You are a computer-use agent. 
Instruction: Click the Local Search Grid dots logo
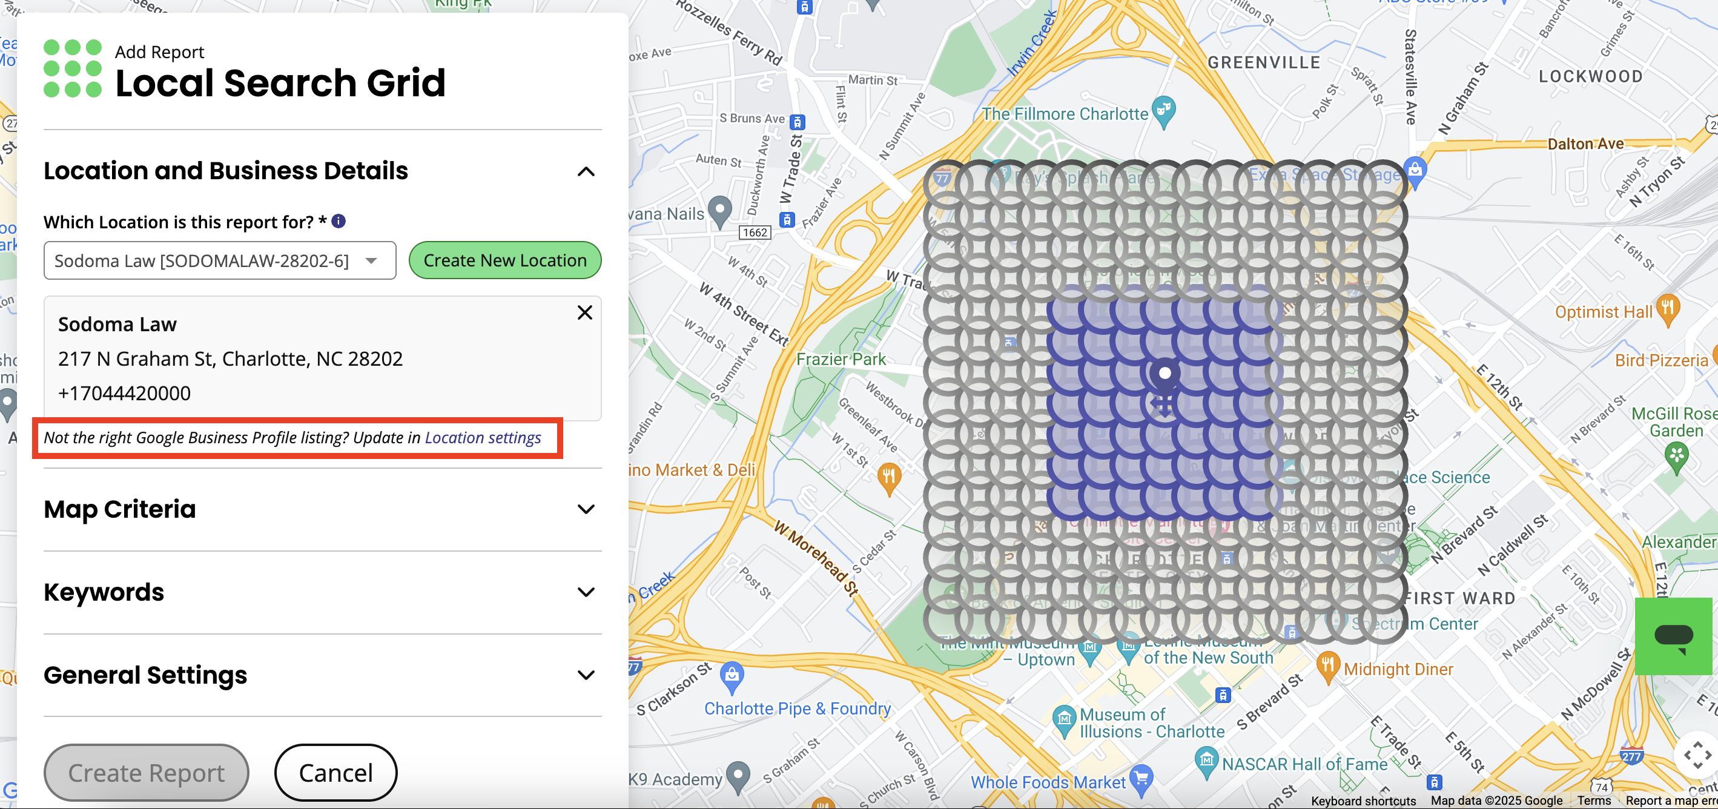pos(73,68)
